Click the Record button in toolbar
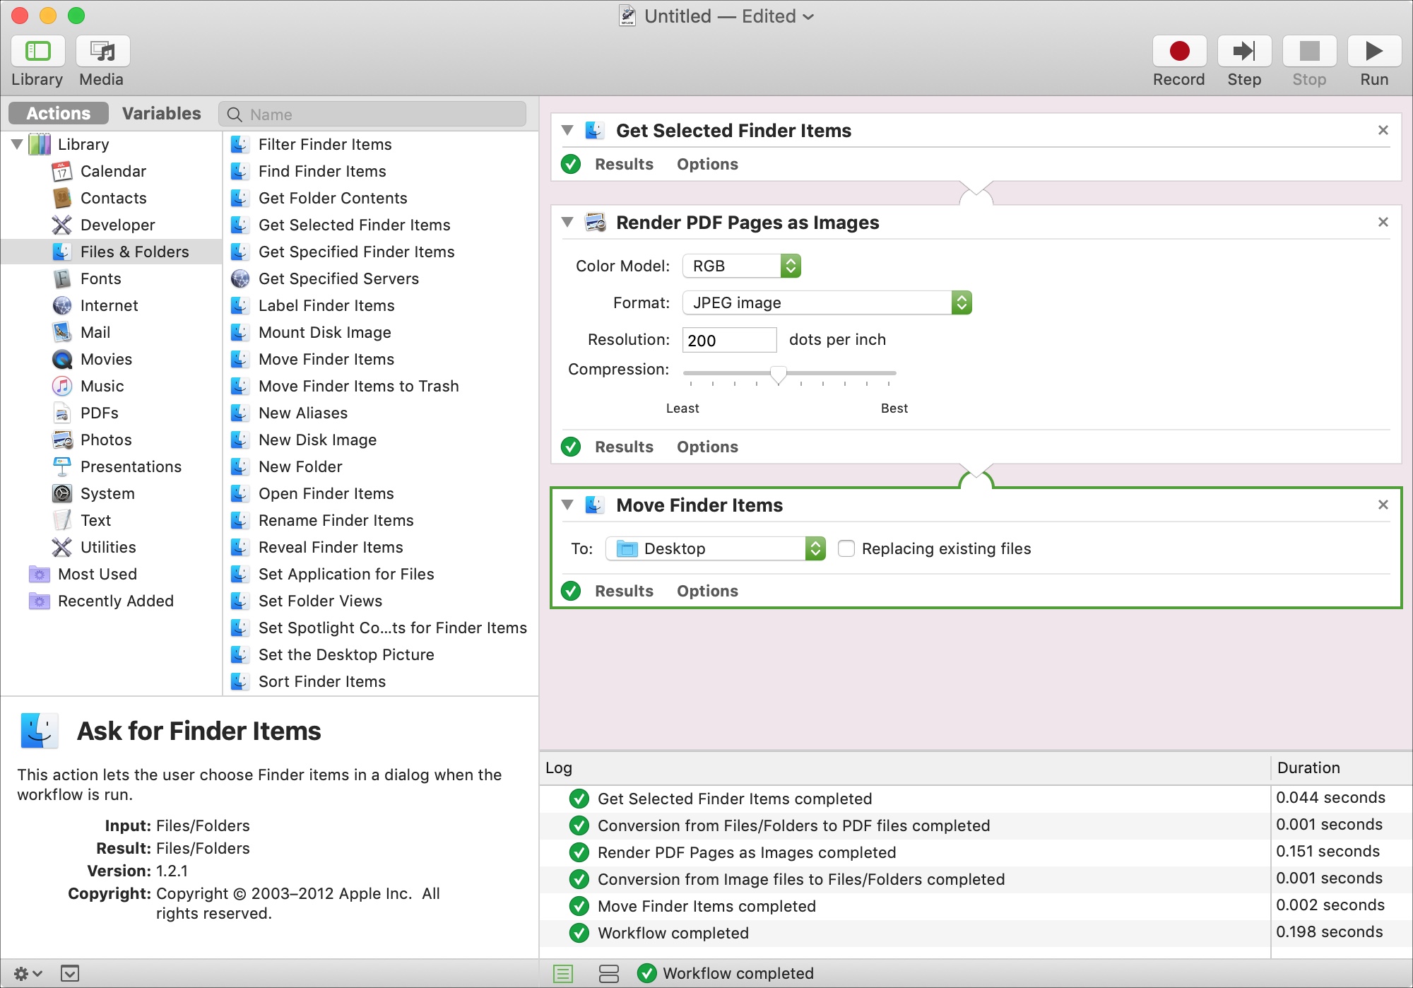This screenshot has width=1413, height=988. pos(1179,50)
